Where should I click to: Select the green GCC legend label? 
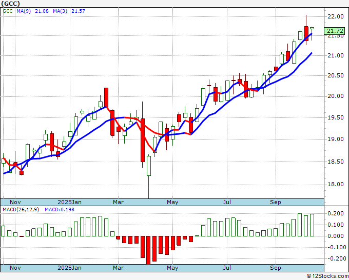coord(8,11)
